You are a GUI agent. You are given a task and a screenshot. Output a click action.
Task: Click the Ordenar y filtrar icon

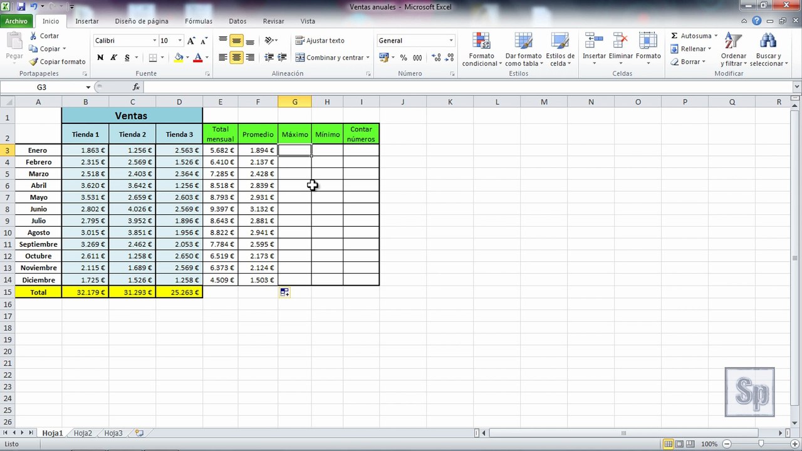[x=733, y=41]
